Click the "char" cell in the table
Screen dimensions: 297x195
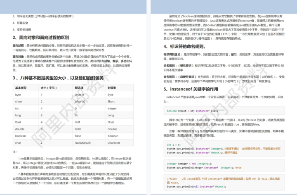point(18,143)
